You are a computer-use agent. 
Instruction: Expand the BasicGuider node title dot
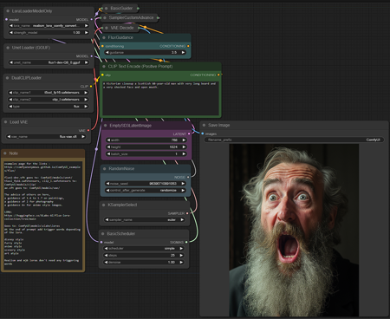pyautogui.click(x=106, y=9)
